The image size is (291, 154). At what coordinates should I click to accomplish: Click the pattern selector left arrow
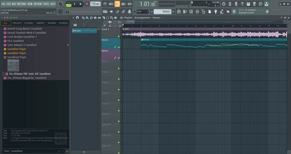point(152,12)
